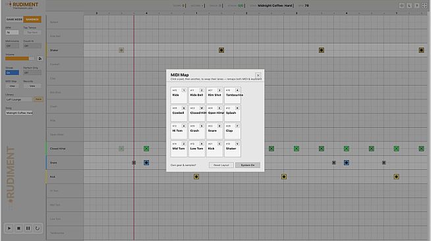Select the Mid Tom pad
431x241 pixels.
[179, 149]
